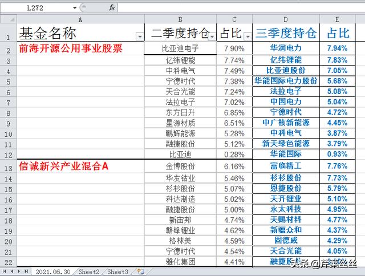Click cell 新天绿色能源
Image resolution: width=365 pixels, height=276 pixels.
tap(286, 143)
